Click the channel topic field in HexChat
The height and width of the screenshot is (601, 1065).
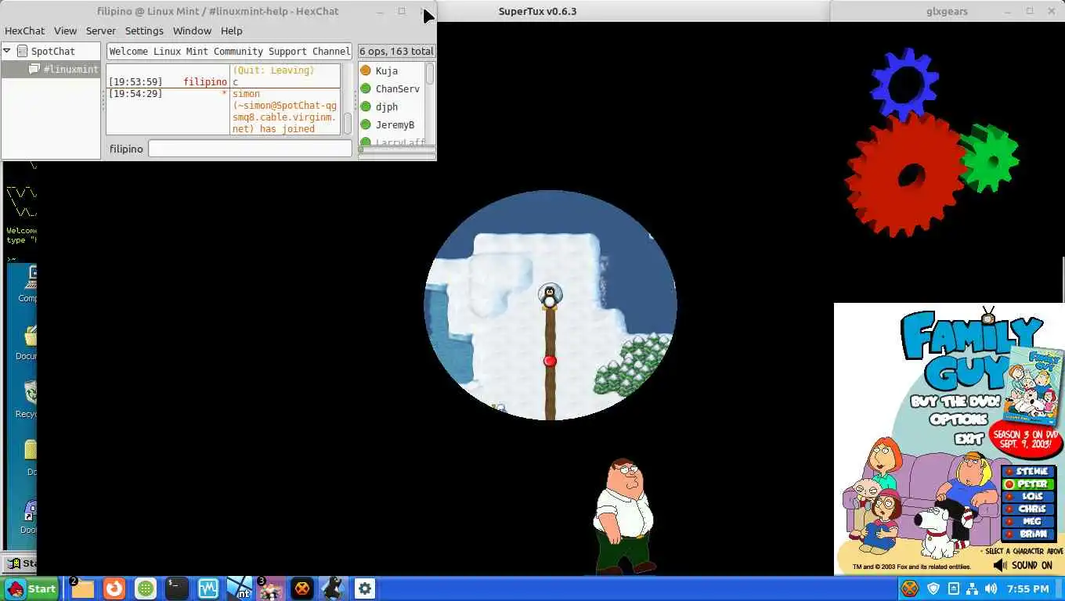(x=229, y=51)
